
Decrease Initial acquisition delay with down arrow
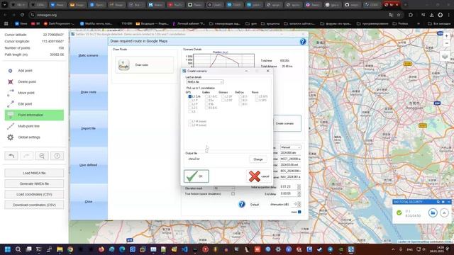299,188
